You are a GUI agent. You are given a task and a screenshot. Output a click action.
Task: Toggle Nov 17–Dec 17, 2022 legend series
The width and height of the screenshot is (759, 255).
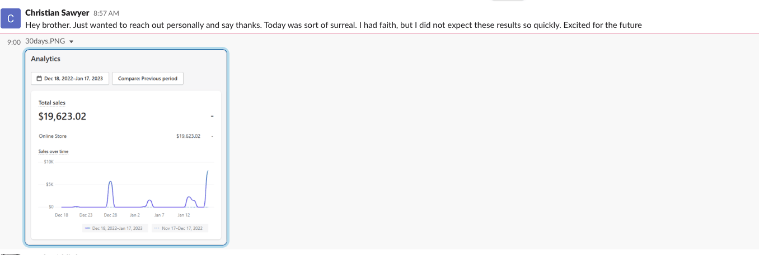pyautogui.click(x=179, y=228)
